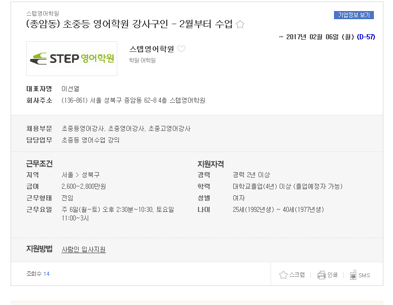
Task: Click the 학원·어학원 category label
Action: point(142,60)
